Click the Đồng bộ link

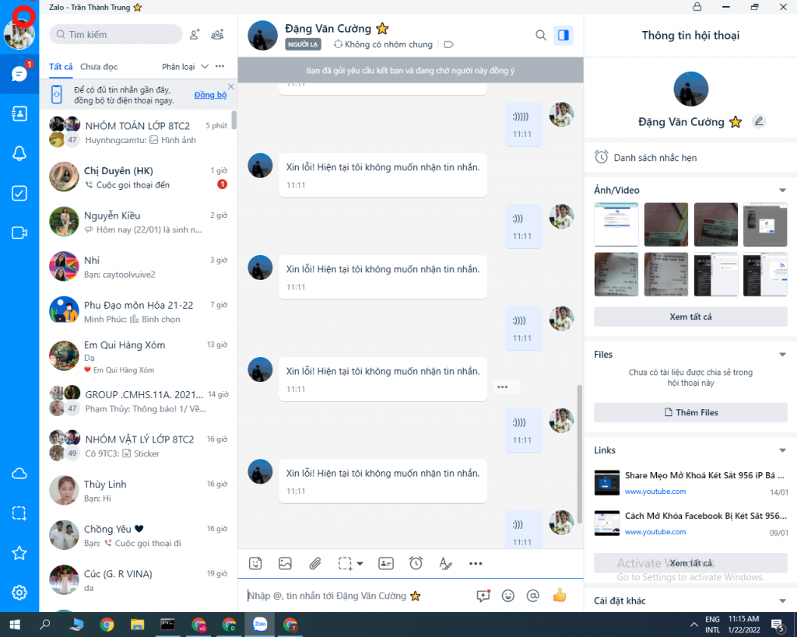(x=210, y=95)
